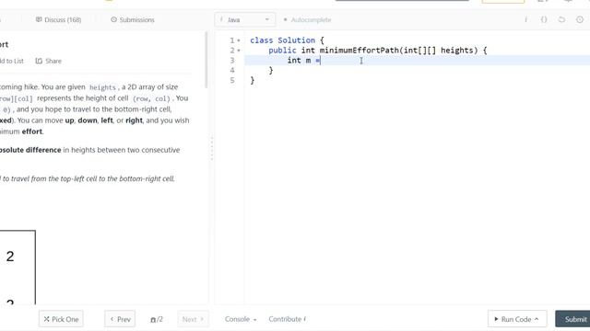Open the Contribute link

[287, 319]
